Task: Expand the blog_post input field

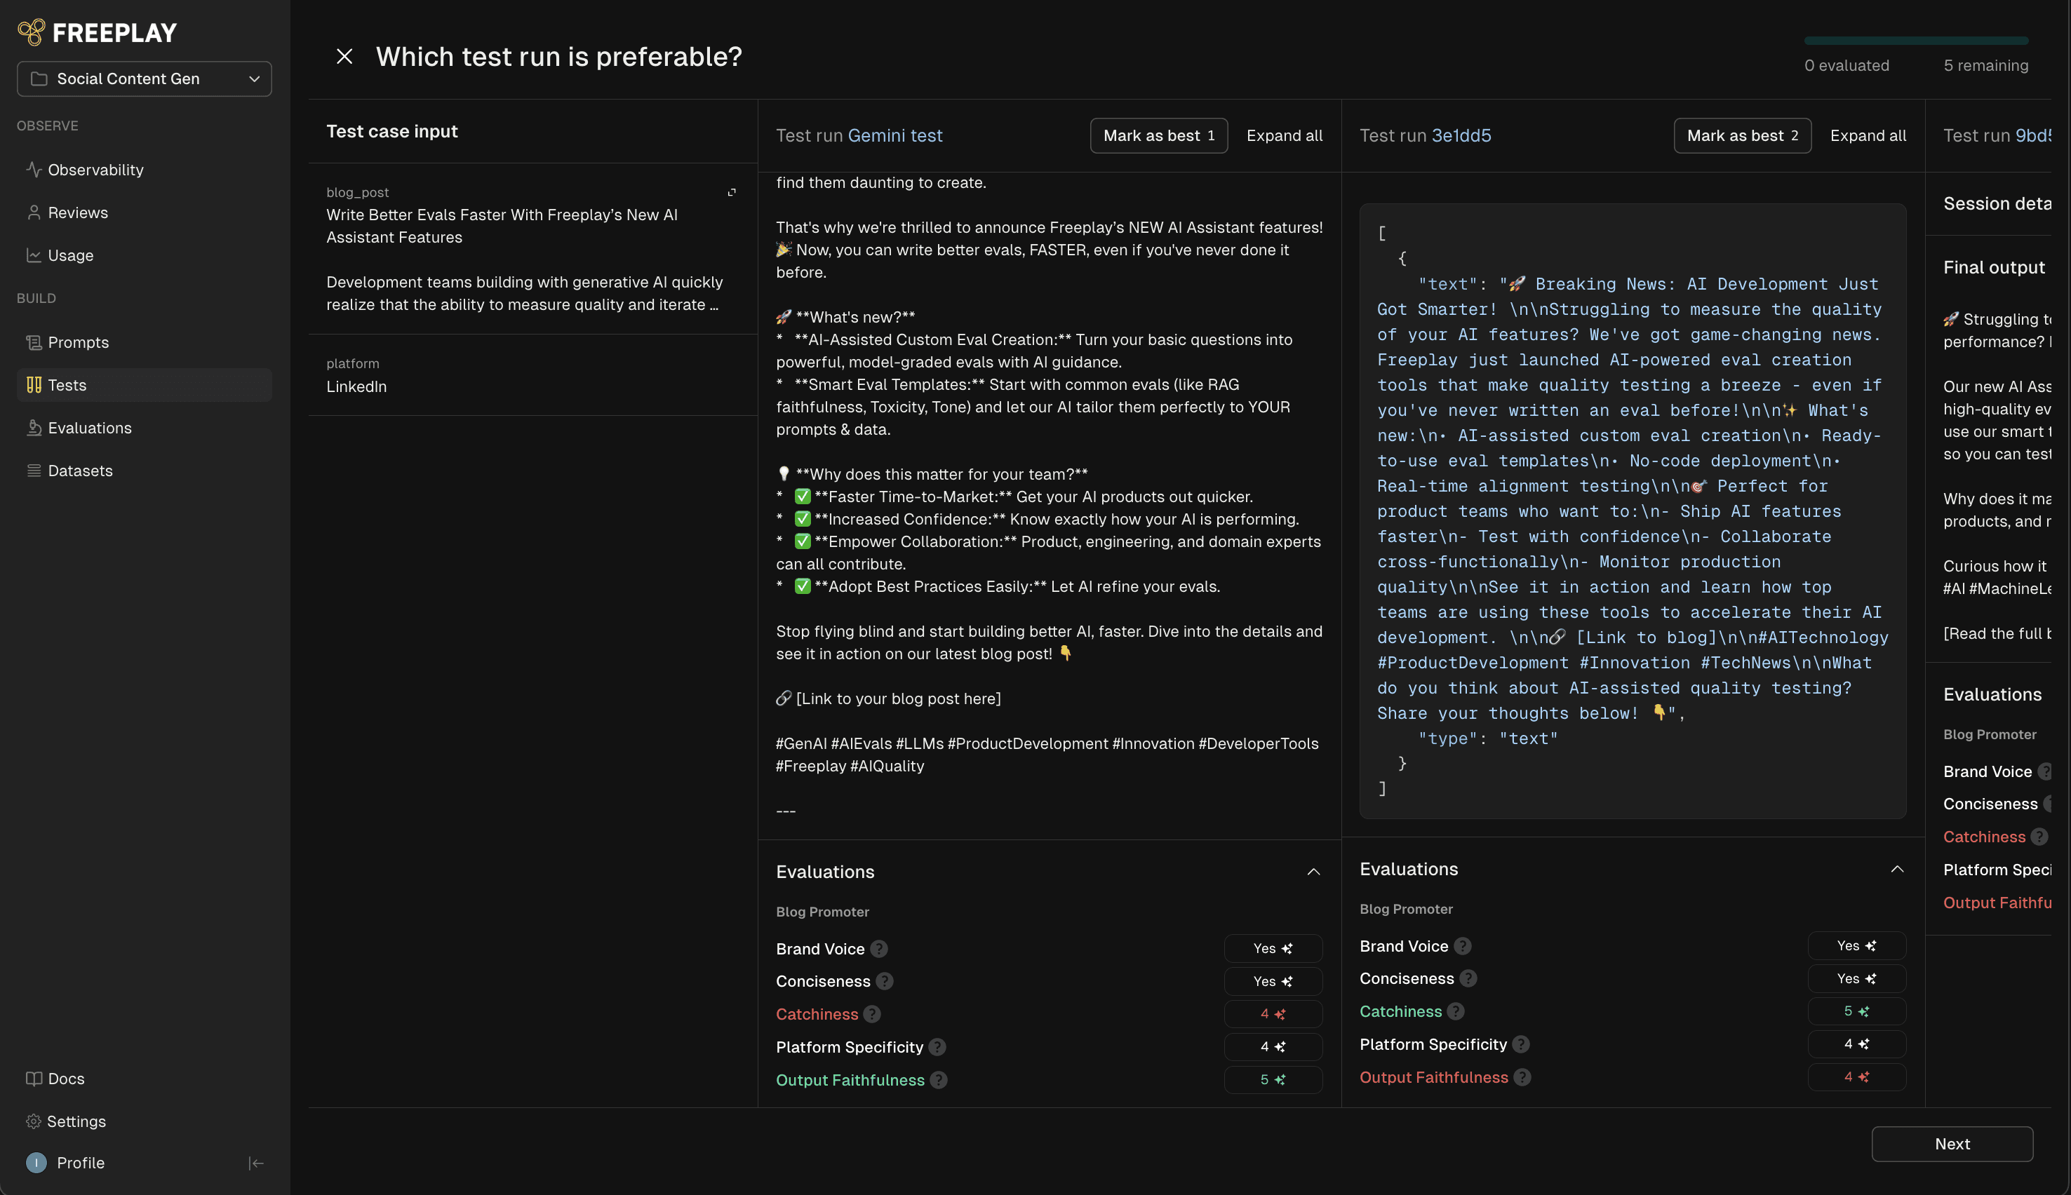Action: point(732,192)
